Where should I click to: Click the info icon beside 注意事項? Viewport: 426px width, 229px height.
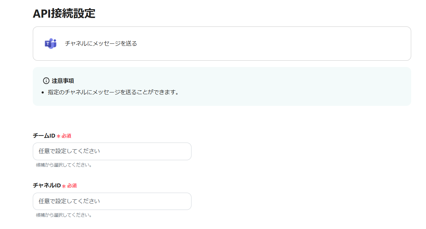coord(46,81)
